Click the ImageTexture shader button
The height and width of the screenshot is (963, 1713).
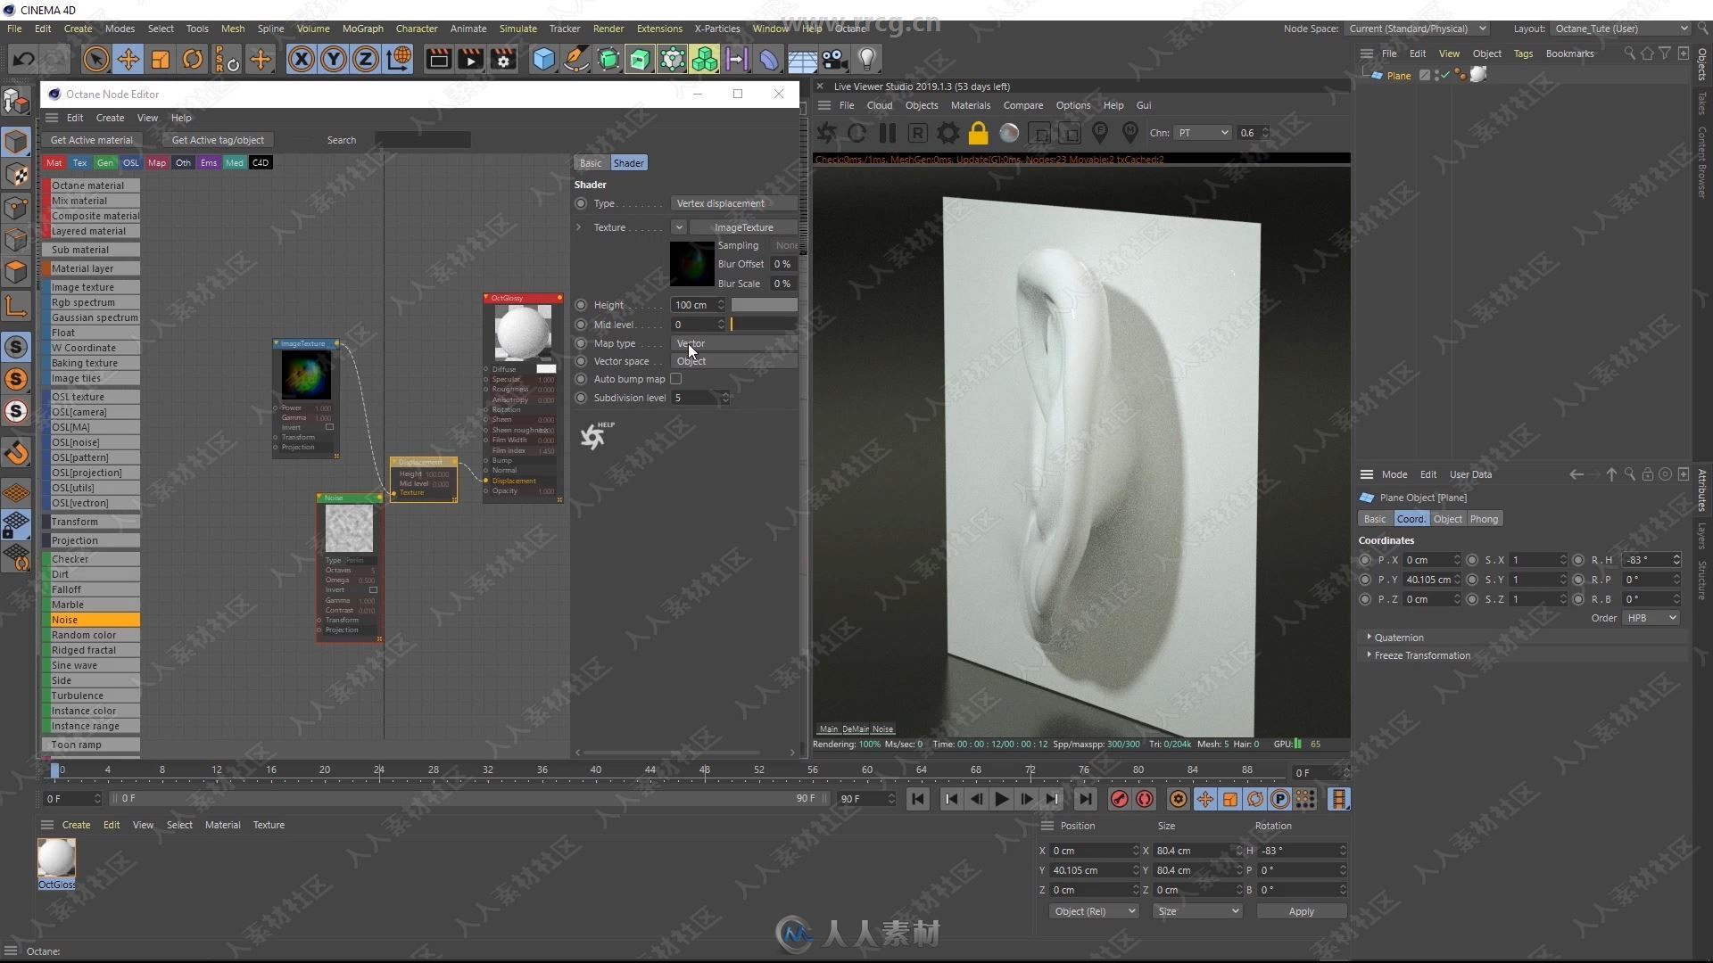coord(743,227)
